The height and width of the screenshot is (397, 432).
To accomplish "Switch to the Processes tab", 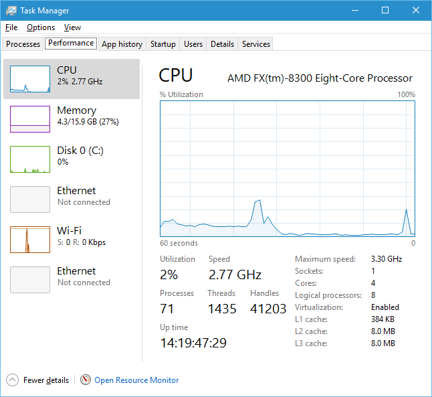I will (x=23, y=44).
